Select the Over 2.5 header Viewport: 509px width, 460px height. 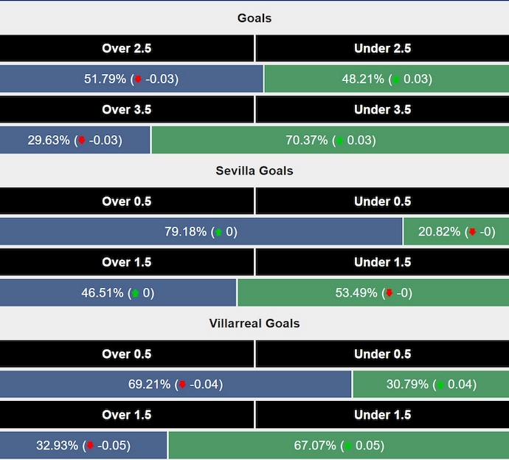pos(127,49)
